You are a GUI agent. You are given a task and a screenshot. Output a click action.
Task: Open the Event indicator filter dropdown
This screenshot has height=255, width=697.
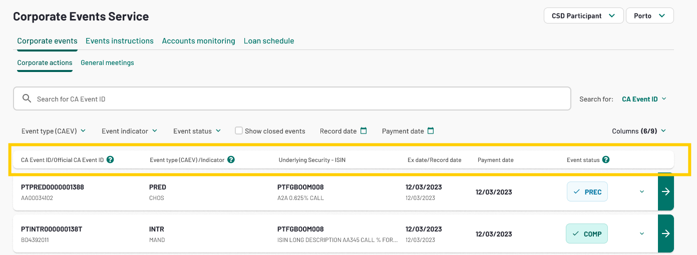click(x=129, y=131)
